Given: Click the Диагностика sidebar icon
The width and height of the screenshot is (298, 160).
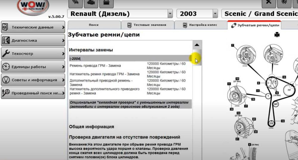Looking at the screenshot, I should 6,40.
